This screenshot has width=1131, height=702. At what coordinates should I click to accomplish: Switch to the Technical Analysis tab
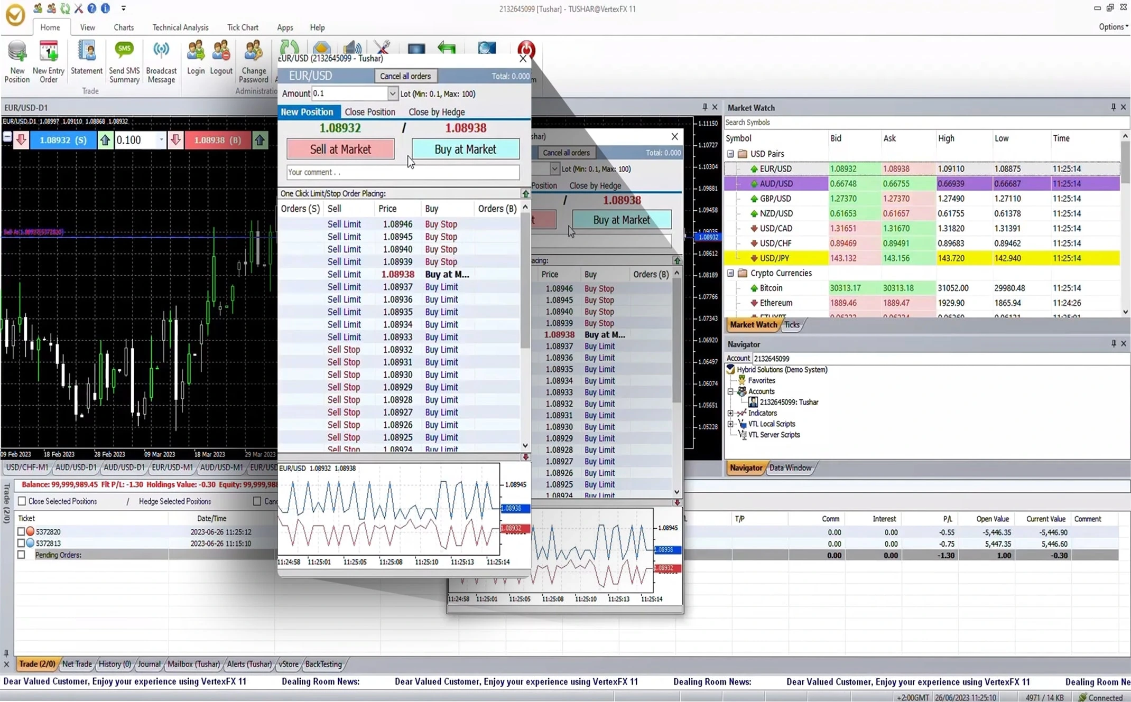tap(180, 27)
